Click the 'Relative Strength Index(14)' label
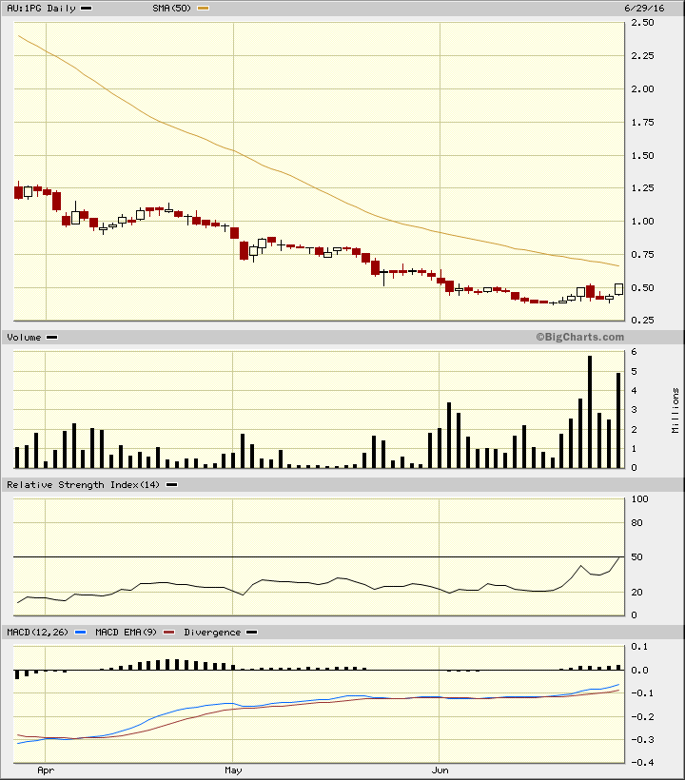 click(83, 484)
